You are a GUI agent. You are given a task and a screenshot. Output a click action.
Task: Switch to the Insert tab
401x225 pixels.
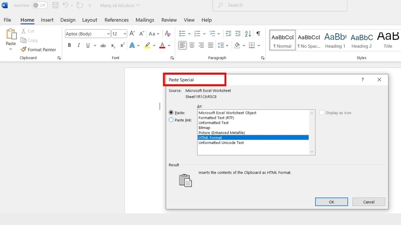pyautogui.click(x=47, y=20)
